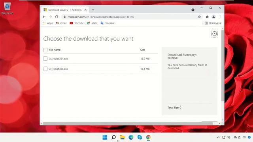Bookmark this page with the star icon
This screenshot has width=253, height=142.
click(x=199, y=17)
